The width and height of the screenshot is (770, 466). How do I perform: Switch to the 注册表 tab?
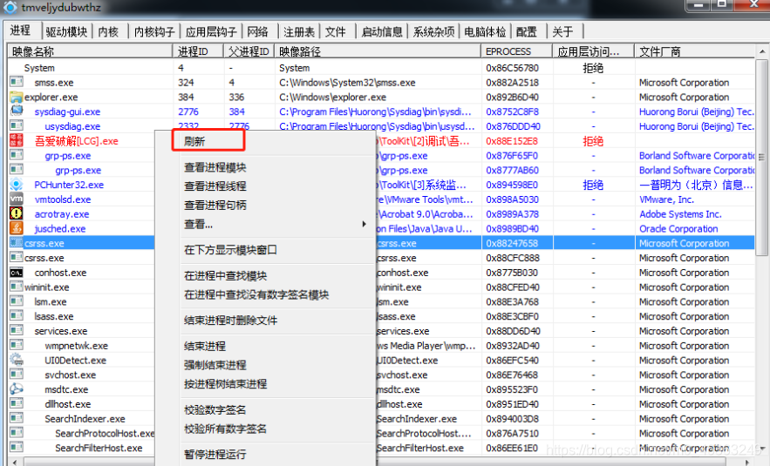click(299, 32)
